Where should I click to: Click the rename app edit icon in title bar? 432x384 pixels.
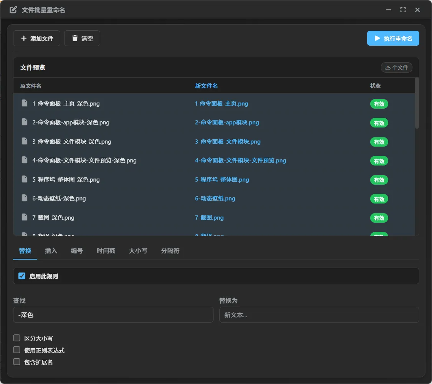coord(13,10)
